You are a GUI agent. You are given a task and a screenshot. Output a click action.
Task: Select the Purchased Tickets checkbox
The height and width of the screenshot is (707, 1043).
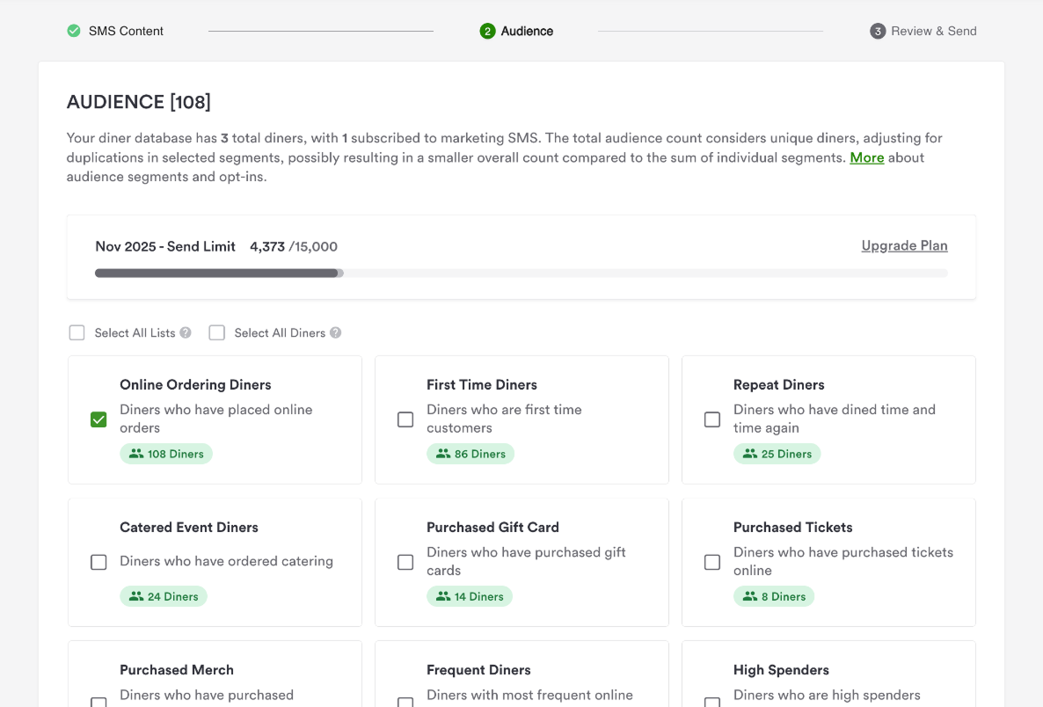[x=712, y=562]
